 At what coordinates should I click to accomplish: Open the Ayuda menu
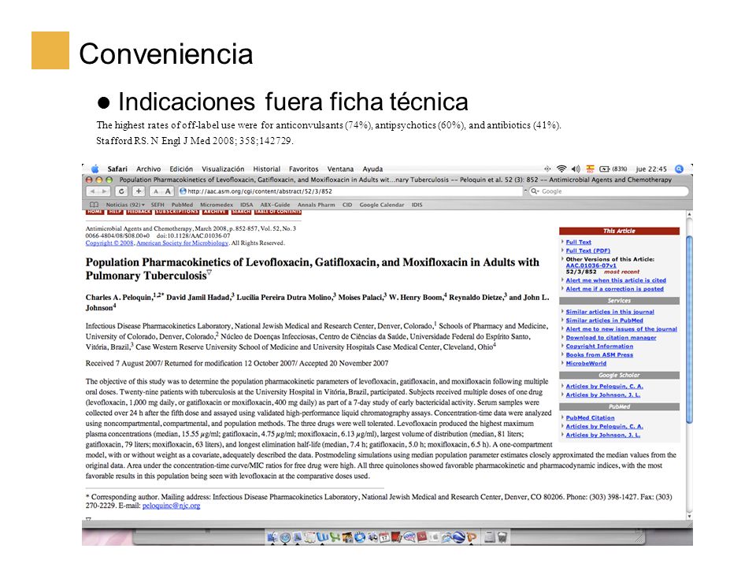tap(372, 169)
